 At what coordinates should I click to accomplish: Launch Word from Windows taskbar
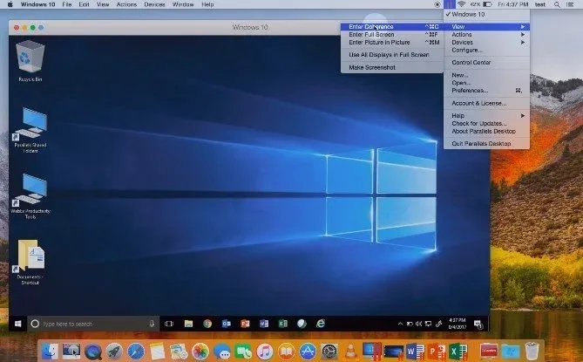[264, 324]
